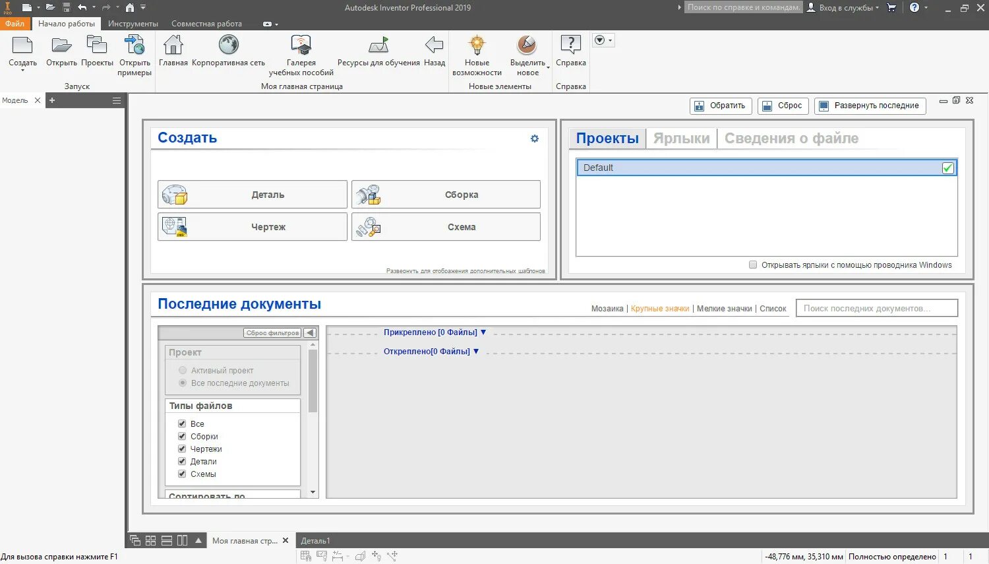Image resolution: width=989 pixels, height=564 pixels.
Task: Switch to the Ярлыки tab
Action: pyautogui.click(x=681, y=139)
